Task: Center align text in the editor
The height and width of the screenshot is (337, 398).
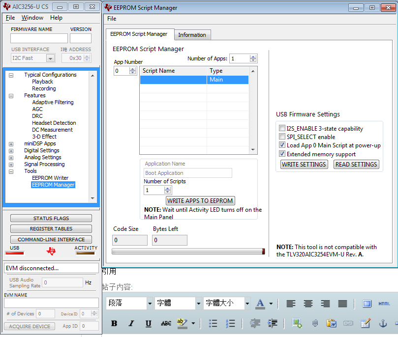Action: click(x=308, y=303)
